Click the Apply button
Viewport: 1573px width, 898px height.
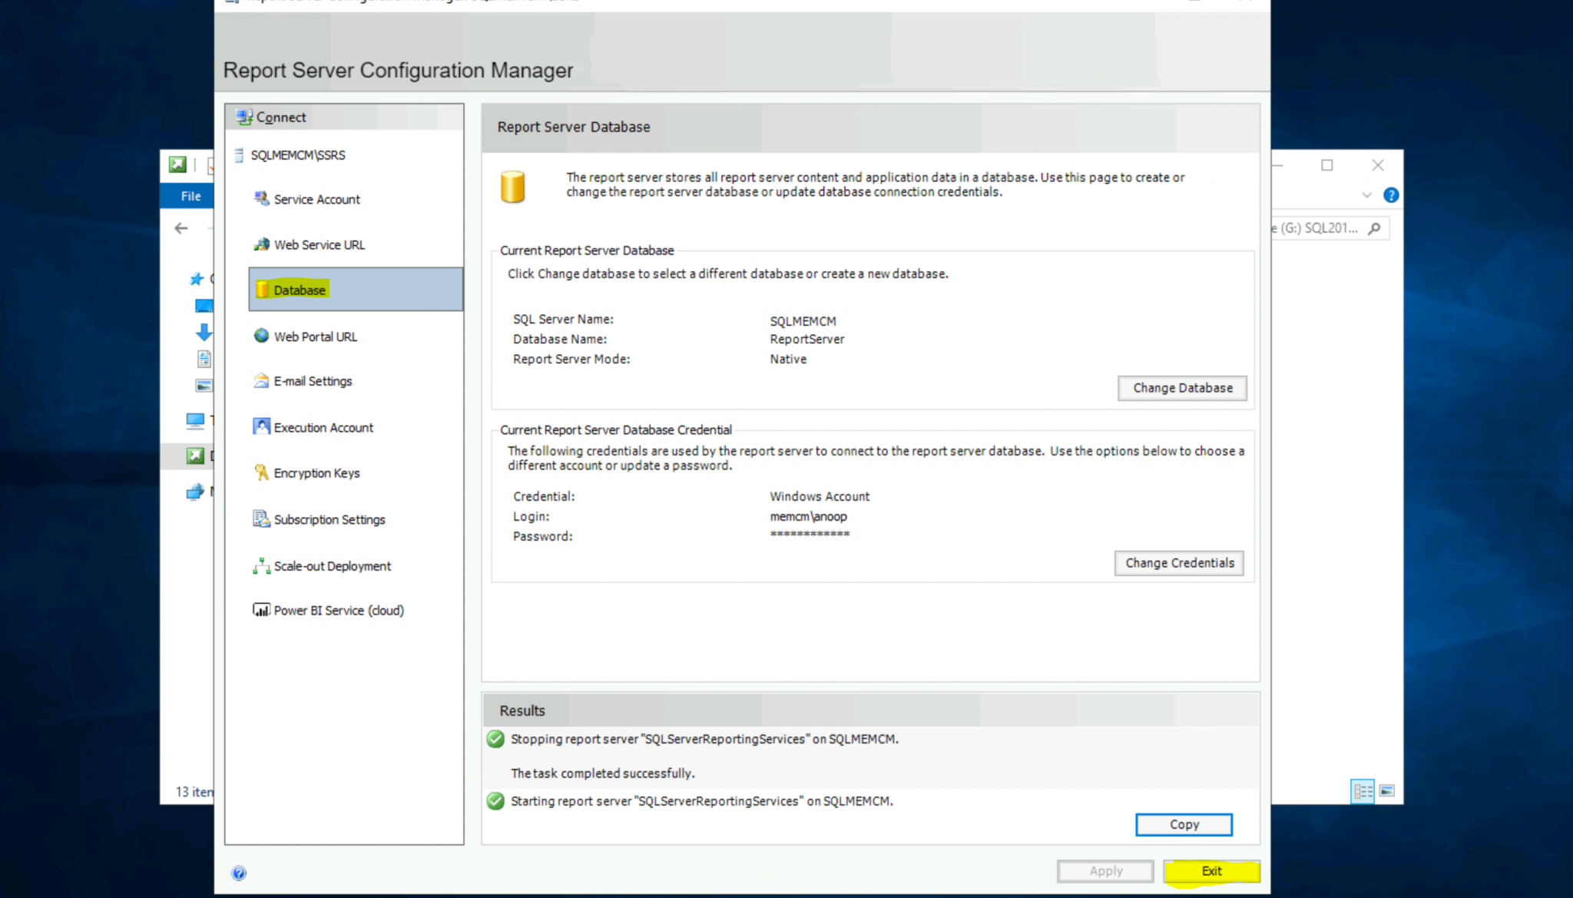coord(1105,871)
